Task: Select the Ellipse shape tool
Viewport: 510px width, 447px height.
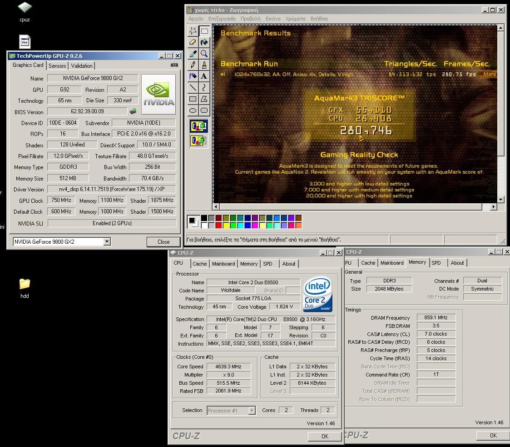Action: [193, 110]
